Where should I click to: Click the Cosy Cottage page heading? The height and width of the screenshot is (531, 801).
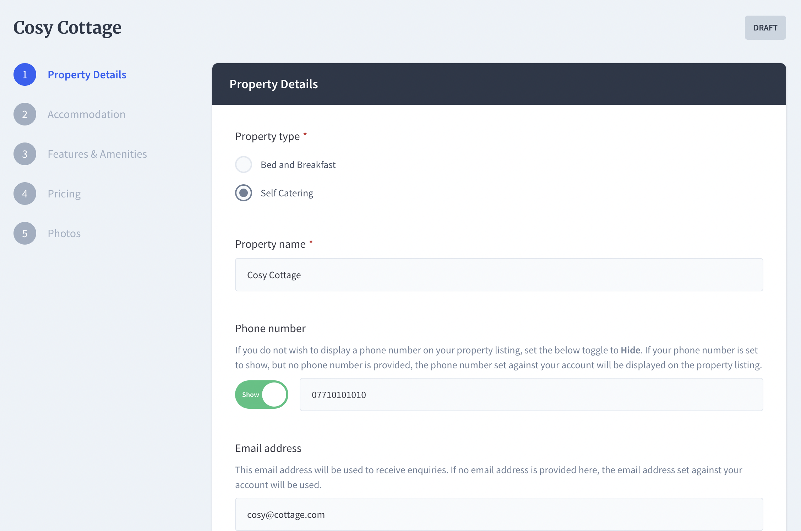(x=67, y=28)
